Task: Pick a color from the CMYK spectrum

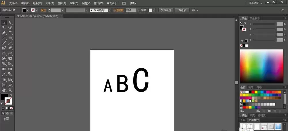Action: [262, 66]
